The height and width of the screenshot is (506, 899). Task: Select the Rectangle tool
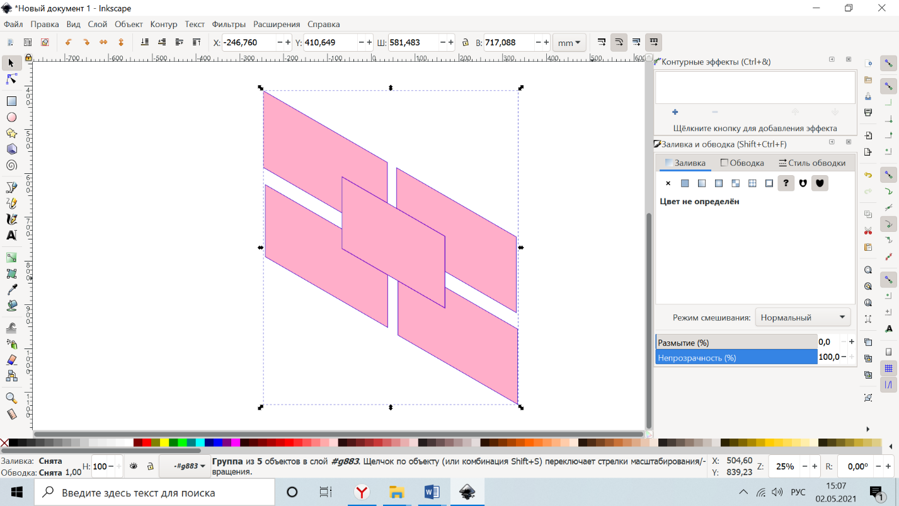pos(11,101)
